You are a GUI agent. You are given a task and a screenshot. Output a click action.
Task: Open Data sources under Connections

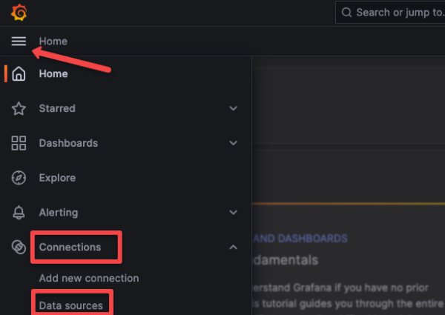(x=70, y=305)
